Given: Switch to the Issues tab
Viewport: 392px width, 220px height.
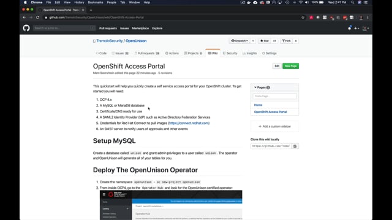Looking at the screenshot, I should coord(120,53).
